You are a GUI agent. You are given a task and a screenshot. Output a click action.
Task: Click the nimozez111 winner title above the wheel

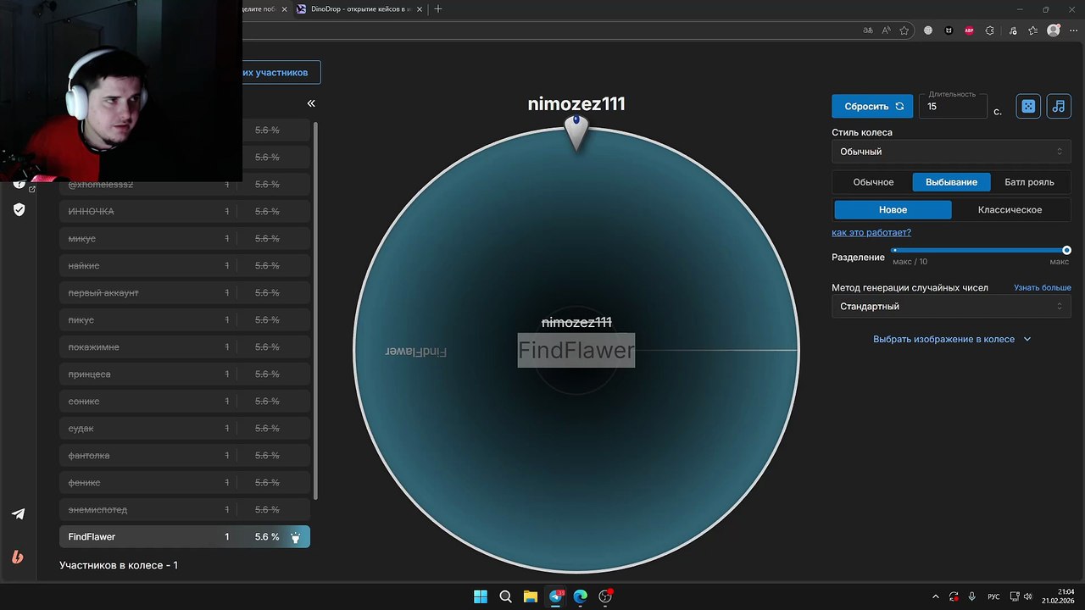click(576, 104)
